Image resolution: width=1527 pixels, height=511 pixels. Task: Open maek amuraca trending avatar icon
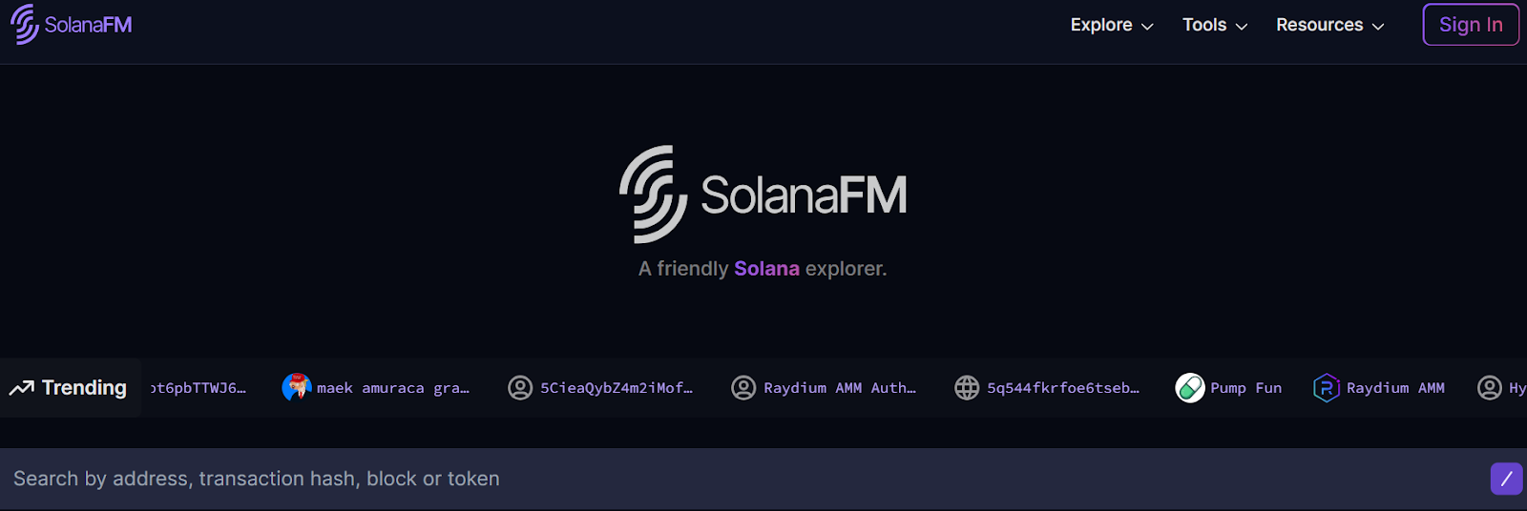pos(297,388)
